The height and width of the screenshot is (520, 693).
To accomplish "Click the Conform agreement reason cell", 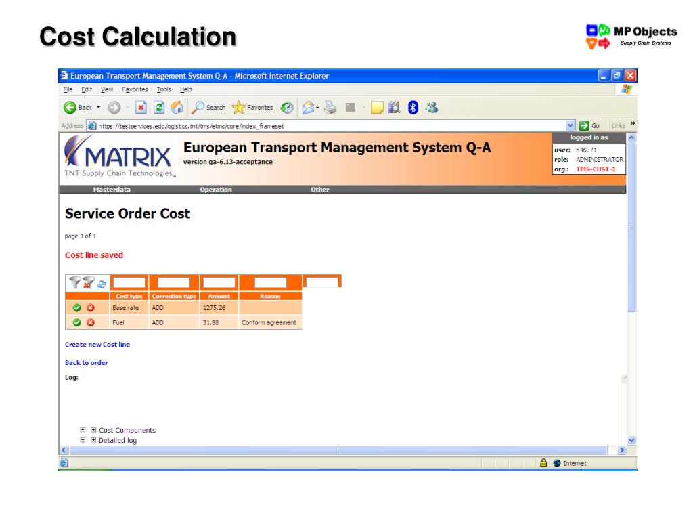I will (270, 322).
